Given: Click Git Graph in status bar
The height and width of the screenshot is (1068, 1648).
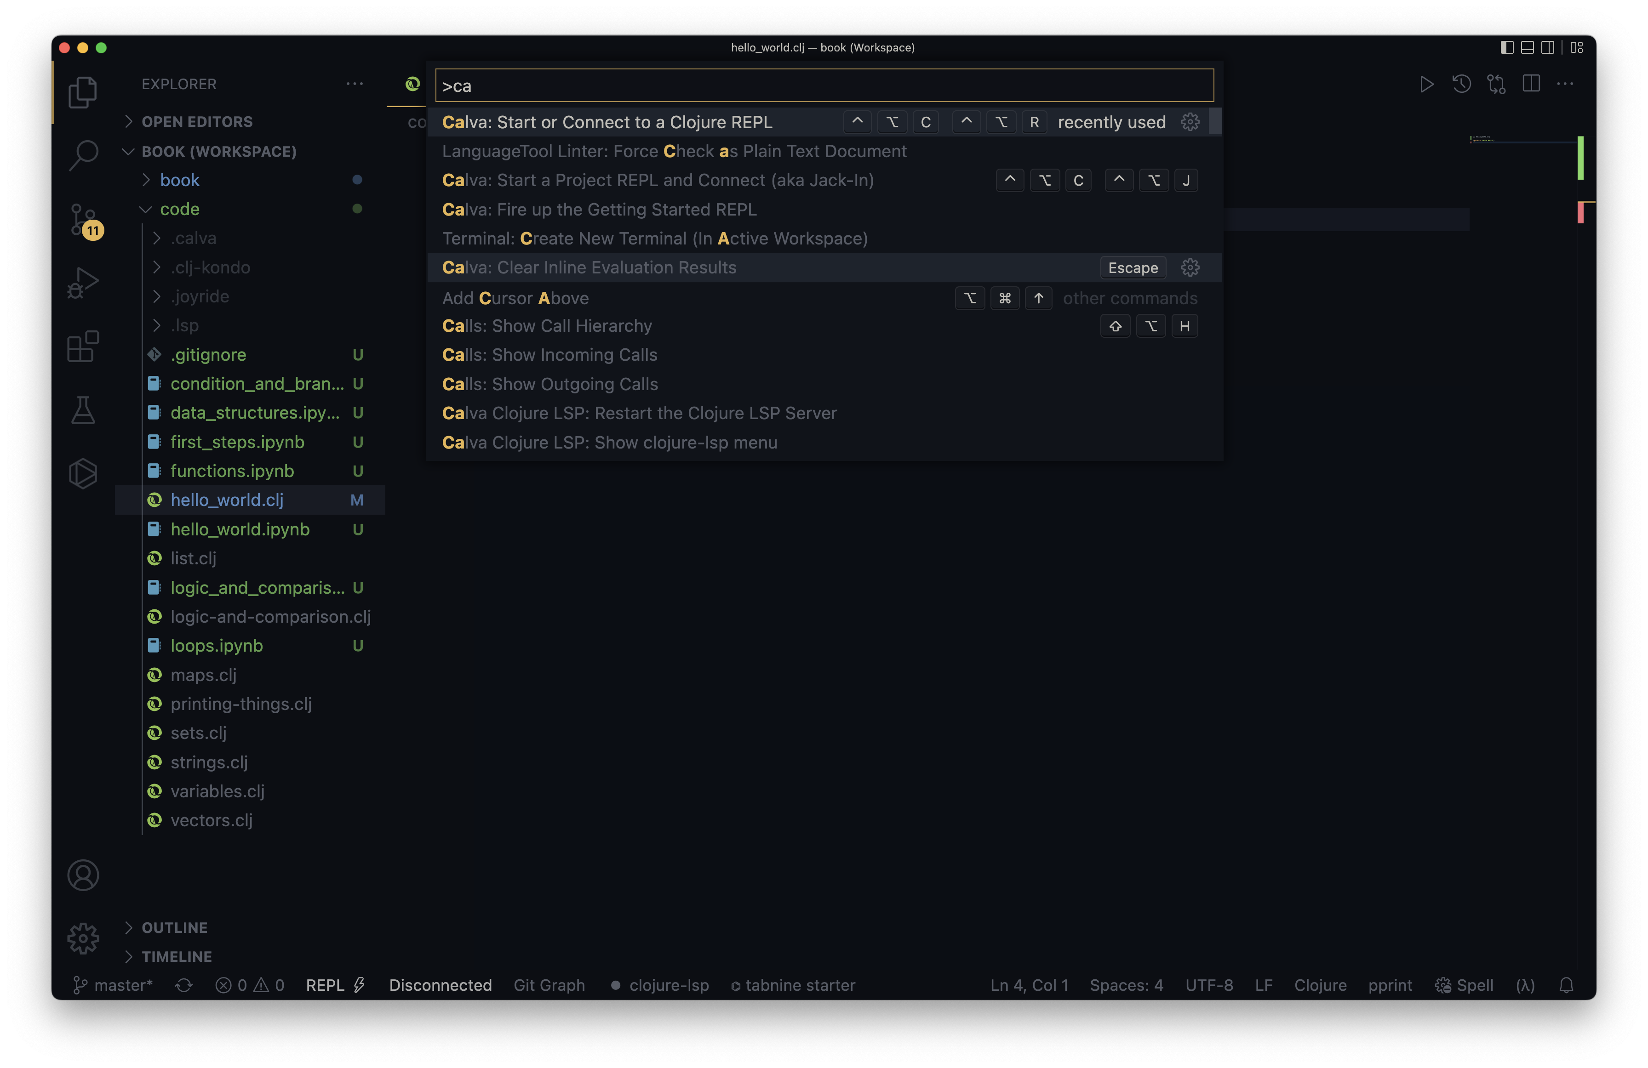Looking at the screenshot, I should pyautogui.click(x=549, y=985).
